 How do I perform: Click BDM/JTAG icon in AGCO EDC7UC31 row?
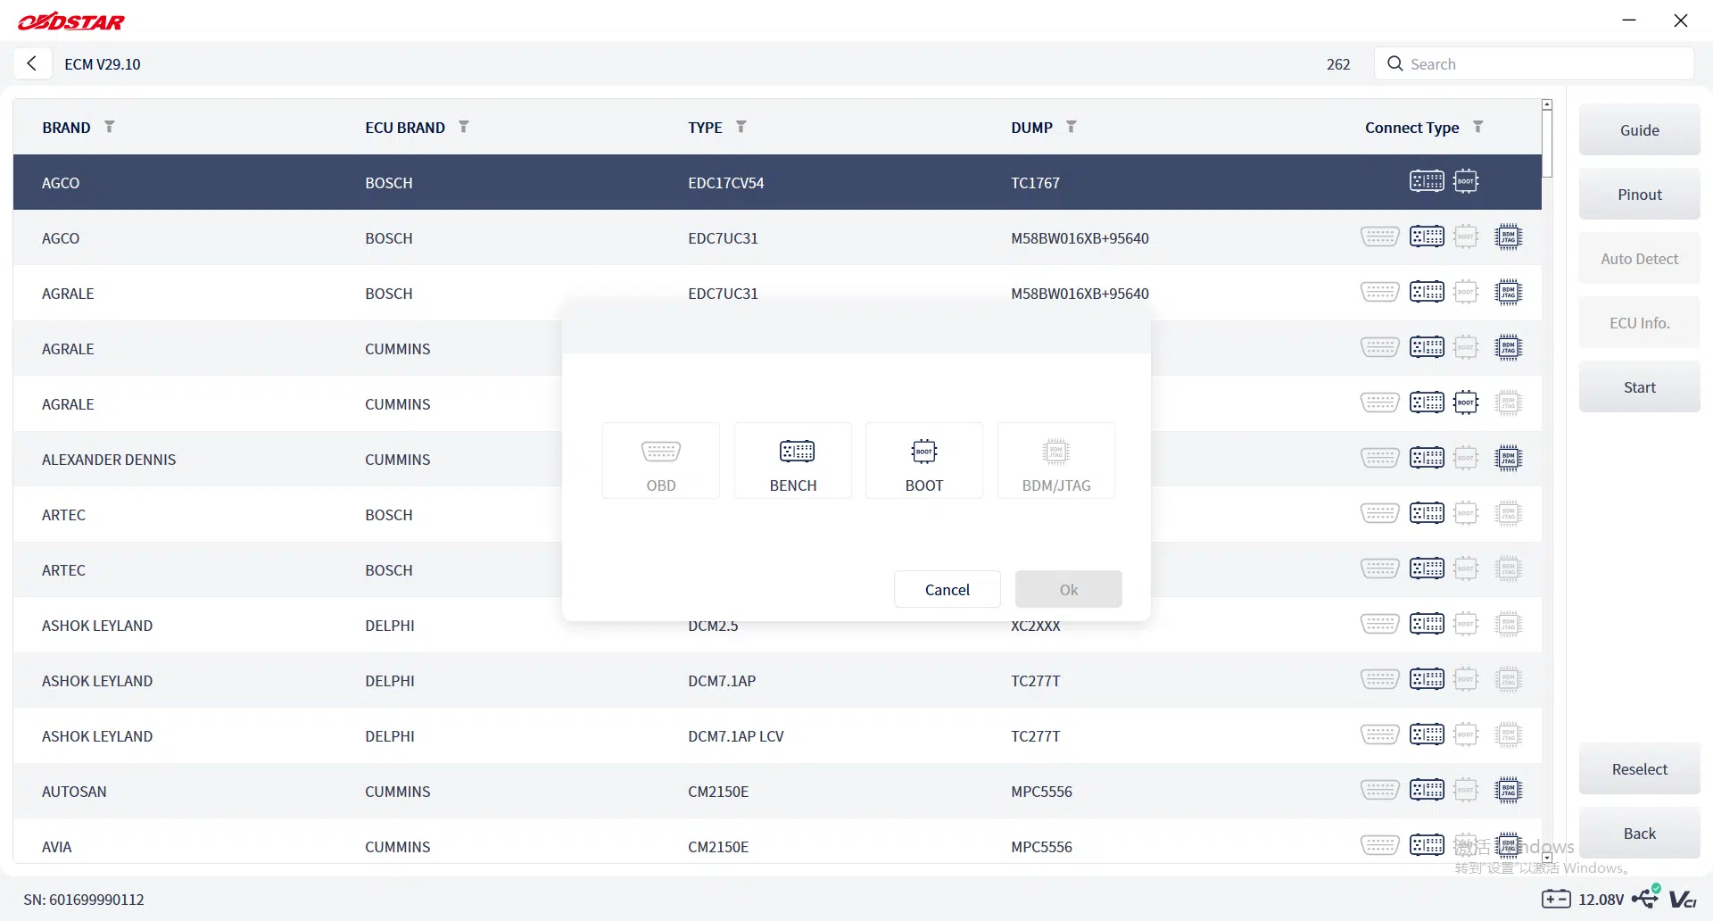pos(1508,236)
